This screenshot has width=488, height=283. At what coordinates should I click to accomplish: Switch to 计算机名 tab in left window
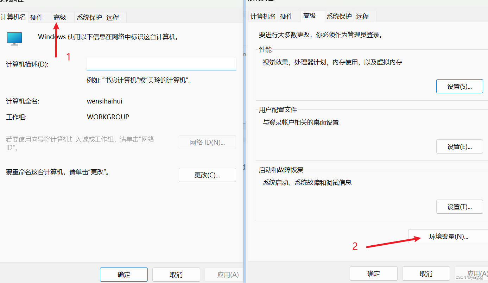[x=13, y=17]
